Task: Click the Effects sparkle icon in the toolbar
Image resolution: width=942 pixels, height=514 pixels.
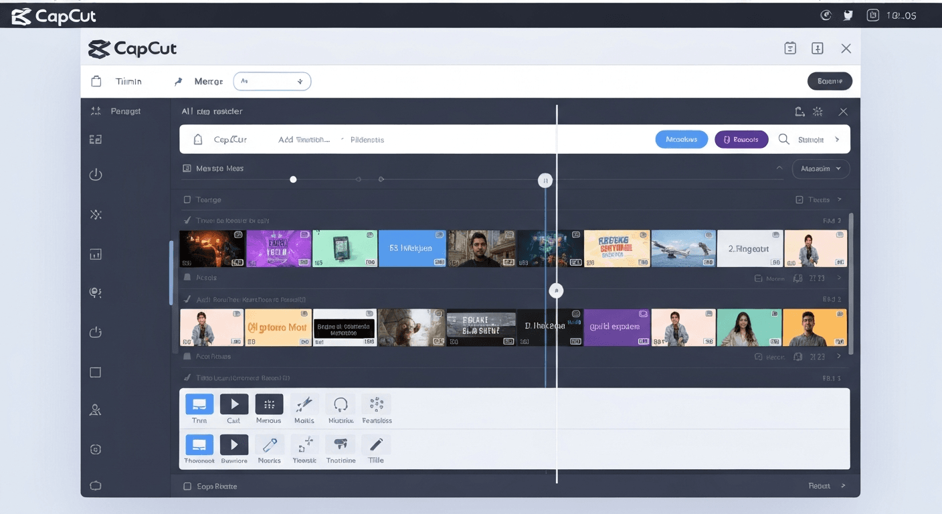Action: [96, 215]
